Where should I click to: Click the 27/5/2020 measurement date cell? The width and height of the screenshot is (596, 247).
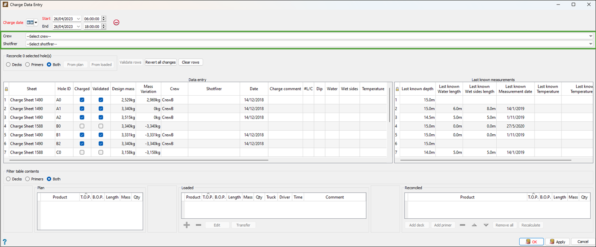(x=516, y=126)
